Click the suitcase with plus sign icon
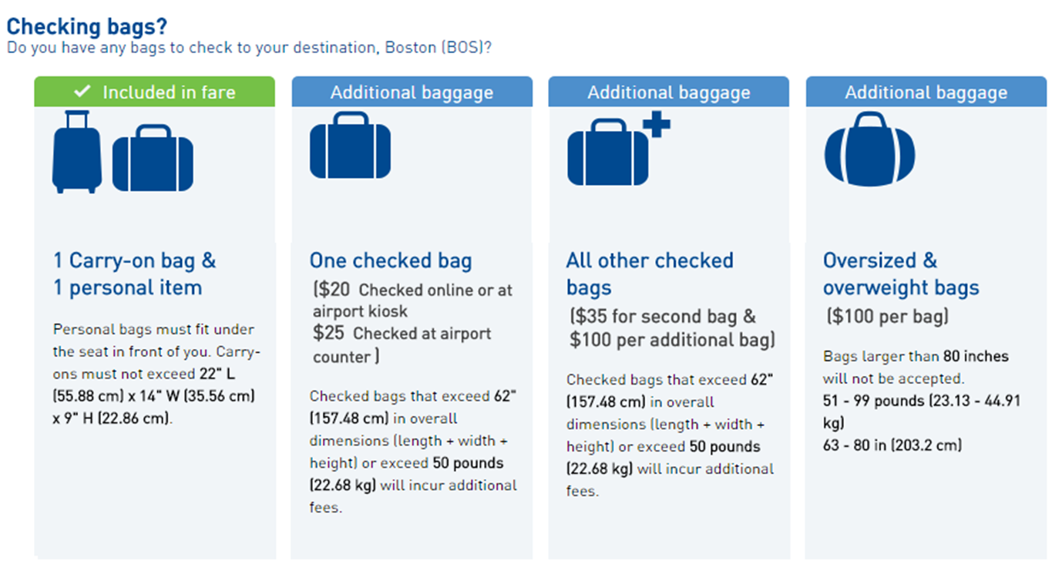Image resolution: width=1052 pixels, height=561 pixels. point(617,150)
